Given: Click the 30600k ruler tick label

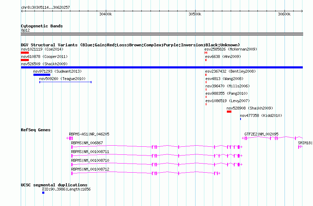Looking at the screenshot, I should (284, 14).
